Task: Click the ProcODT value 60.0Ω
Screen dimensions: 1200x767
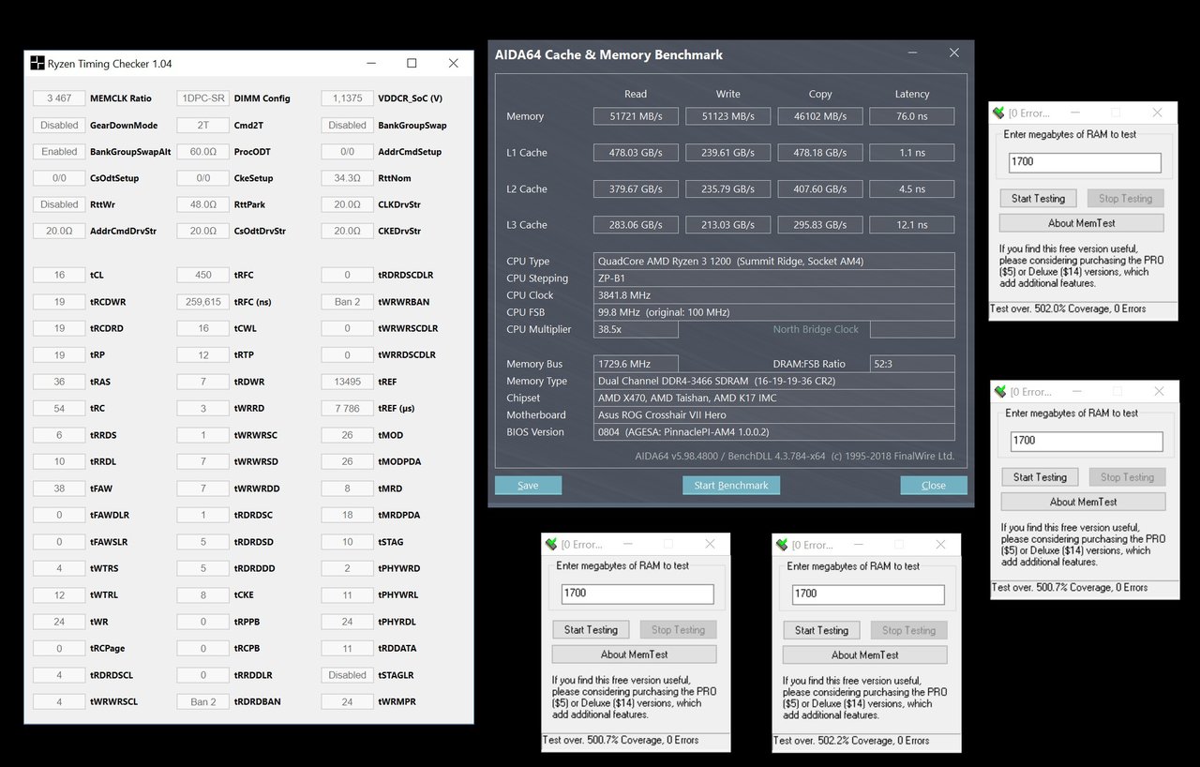Action: point(203,151)
